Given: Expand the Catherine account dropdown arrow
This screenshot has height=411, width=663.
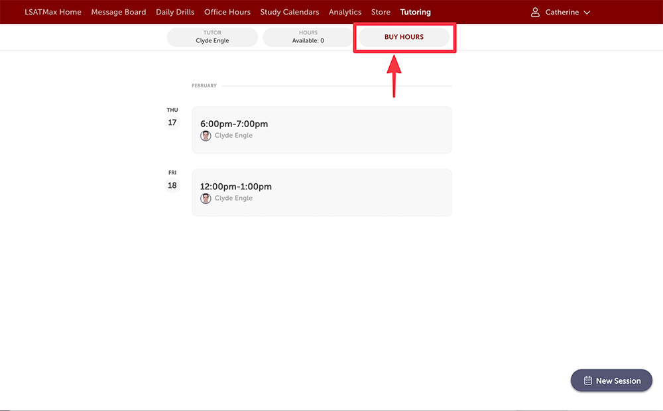Looking at the screenshot, I should point(587,13).
